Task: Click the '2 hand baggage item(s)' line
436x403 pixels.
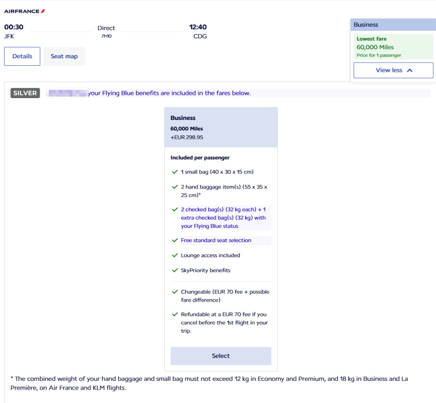Action: [x=224, y=191]
